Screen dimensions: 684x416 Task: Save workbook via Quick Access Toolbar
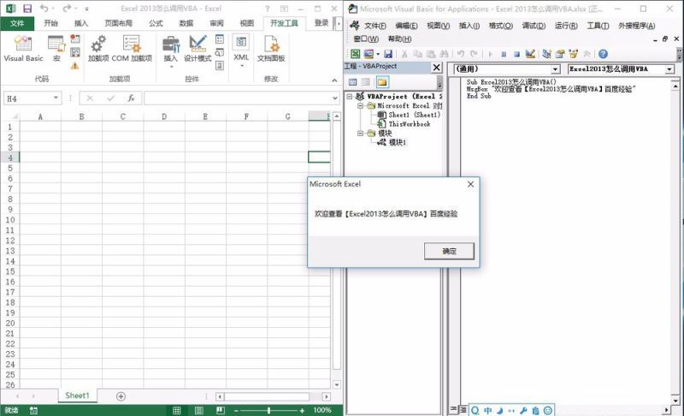point(27,9)
